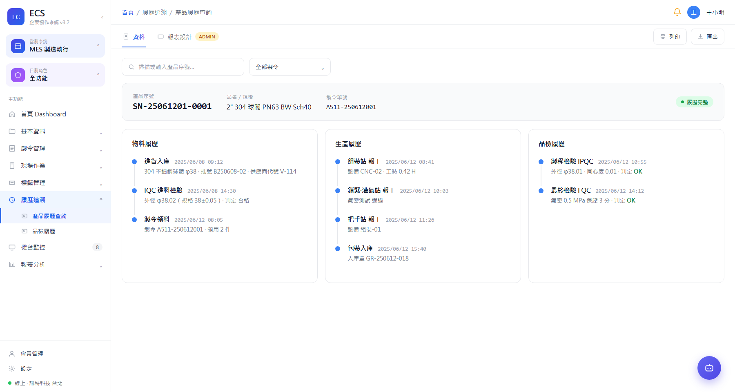The image size is (735, 392).
Task: Click the label icon beside 標籤管理
Action: pos(12,183)
